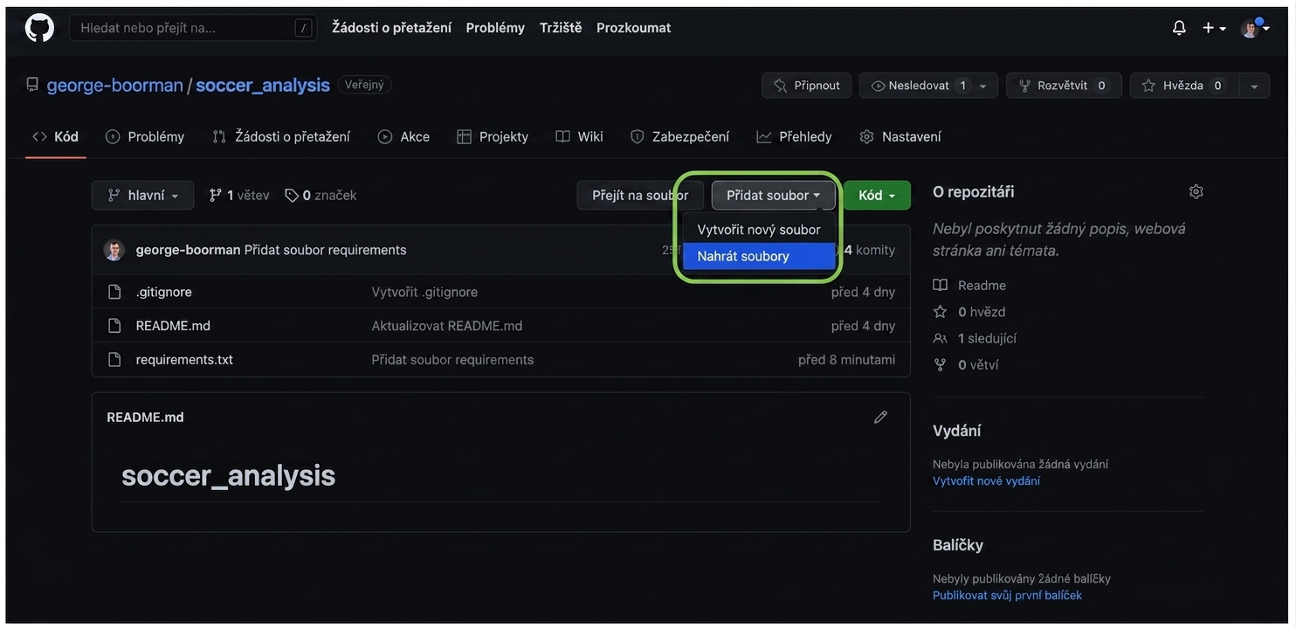Image resolution: width=1296 pixels, height=629 pixels.
Task: Open the Přehledy tab
Action: [794, 136]
